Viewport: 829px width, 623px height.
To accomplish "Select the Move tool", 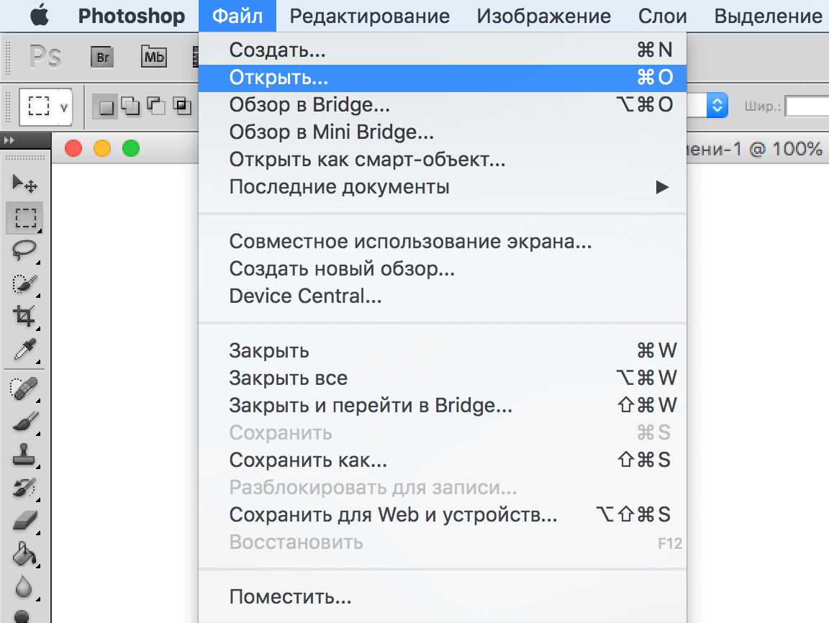I will point(24,181).
